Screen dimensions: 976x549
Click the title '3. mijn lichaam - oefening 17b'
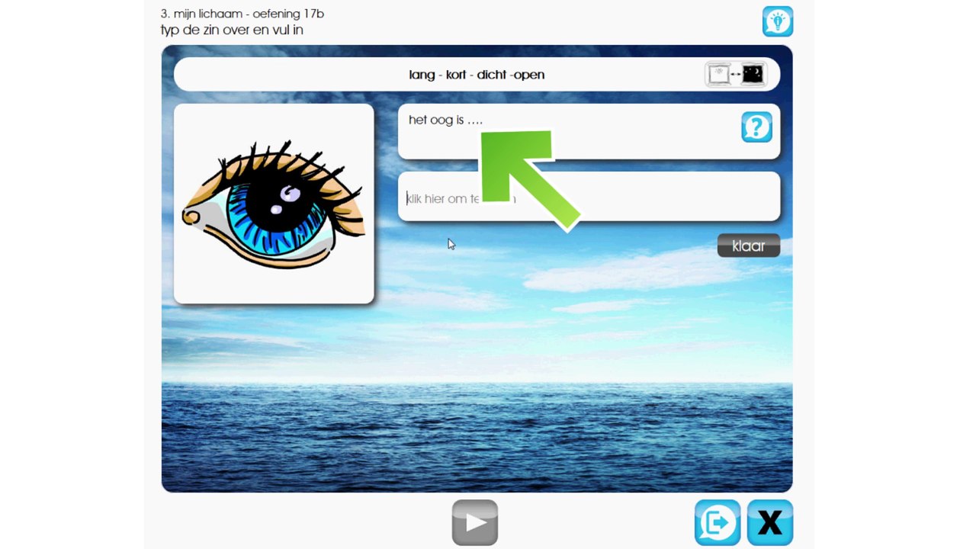point(242,14)
